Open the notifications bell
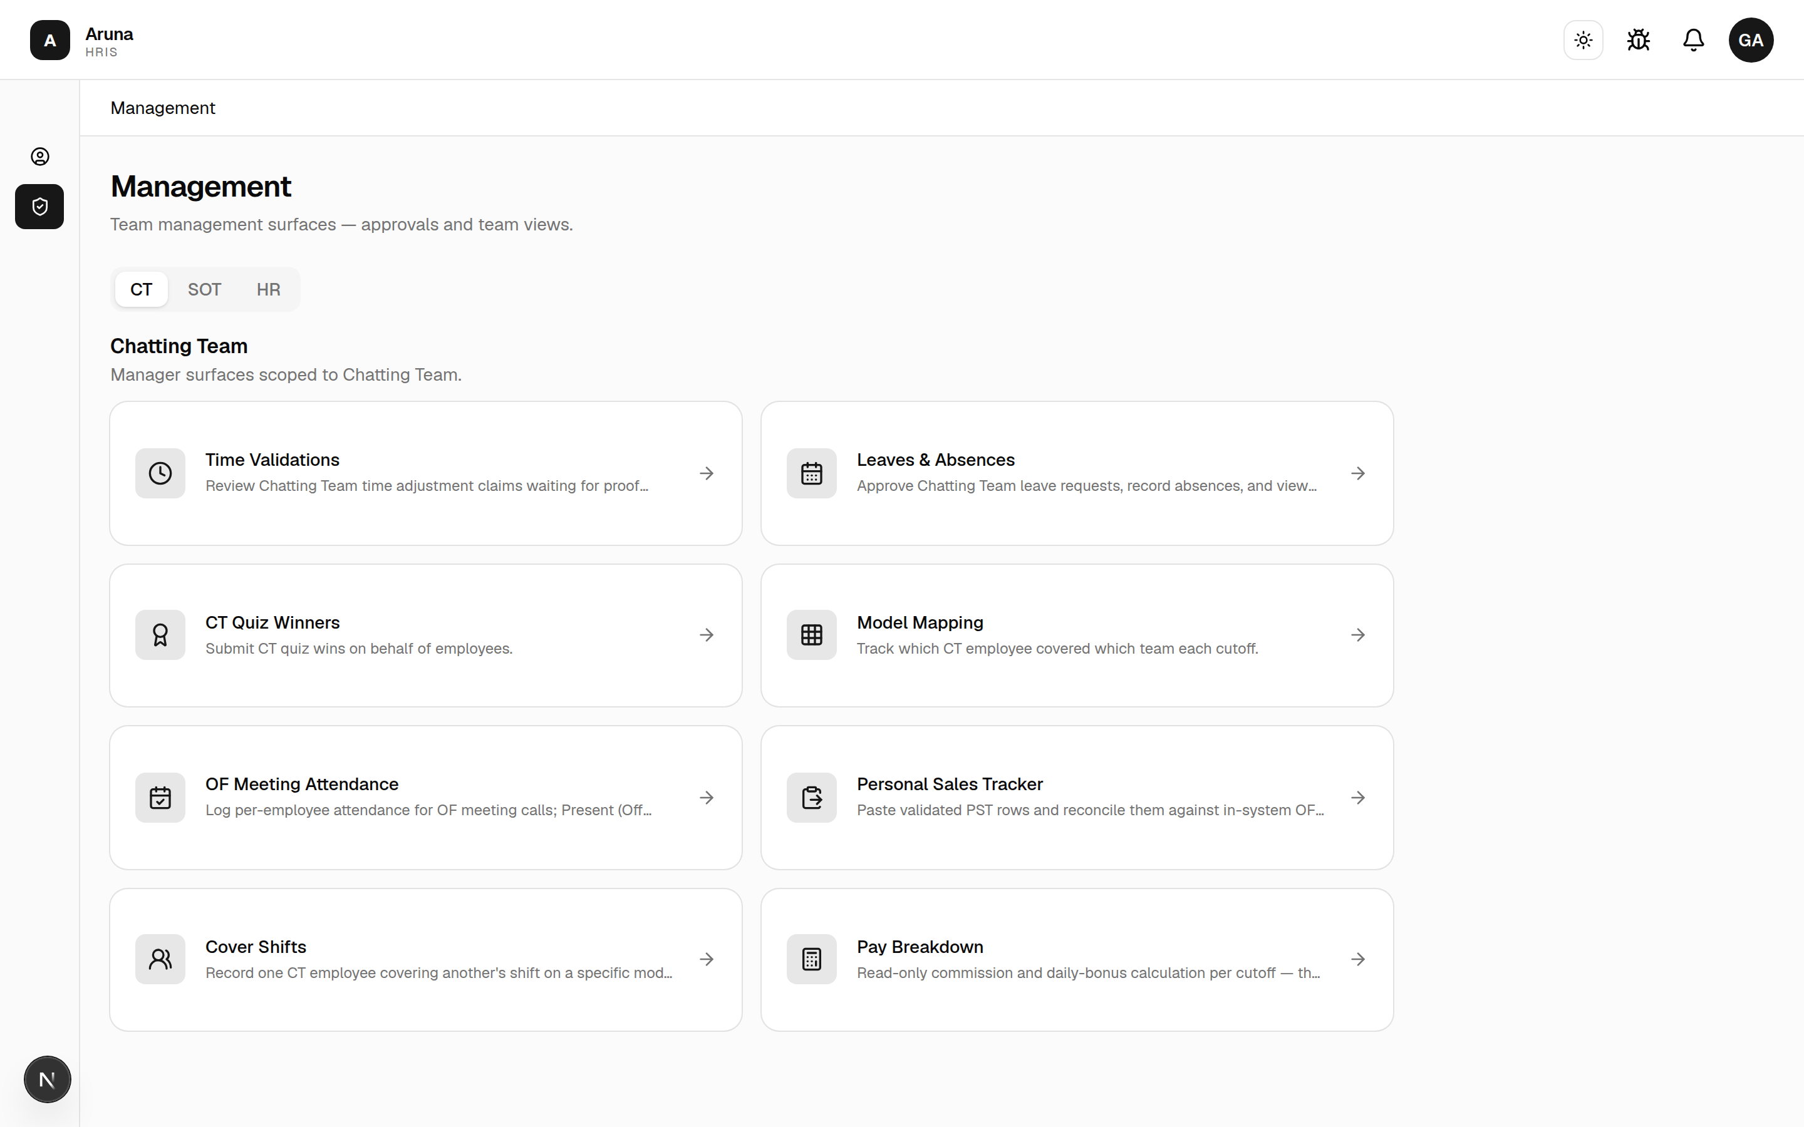This screenshot has height=1127, width=1804. click(1694, 40)
